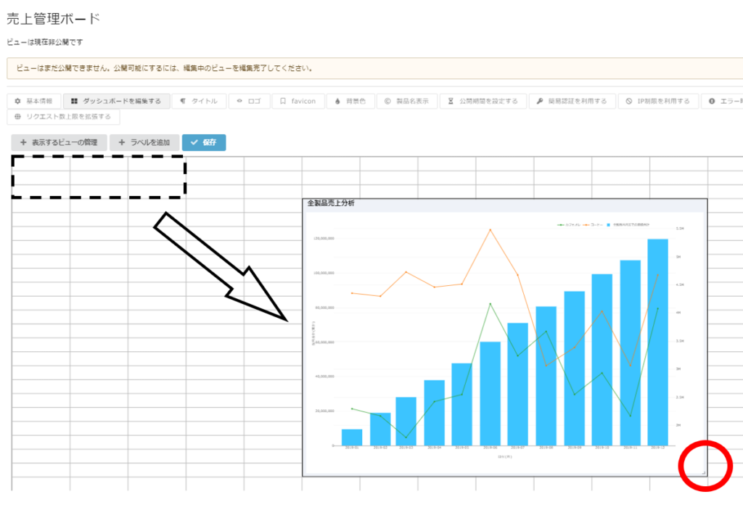Click the 表示するビューの管理 button
This screenshot has height=505, width=743.
click(59, 143)
